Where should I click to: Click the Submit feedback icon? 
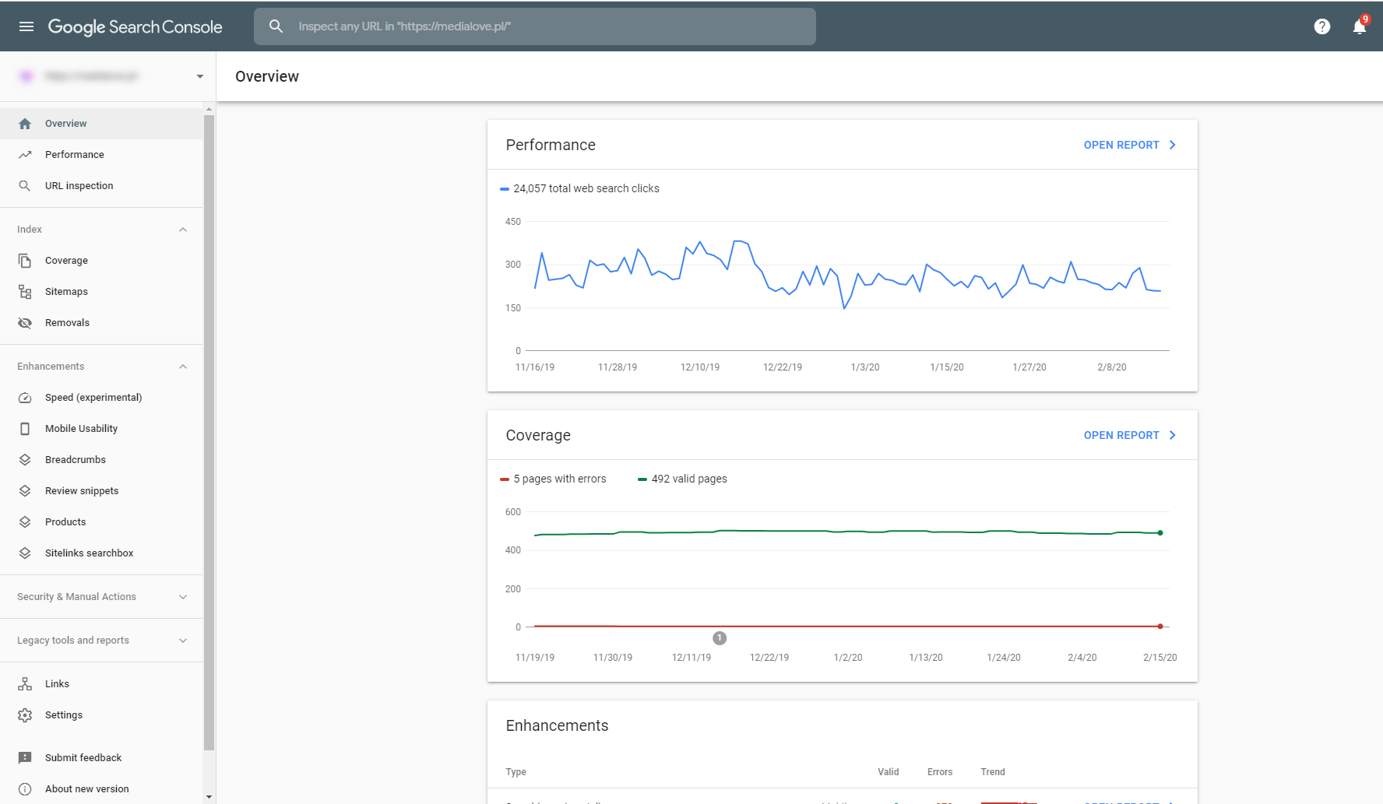[x=25, y=758]
